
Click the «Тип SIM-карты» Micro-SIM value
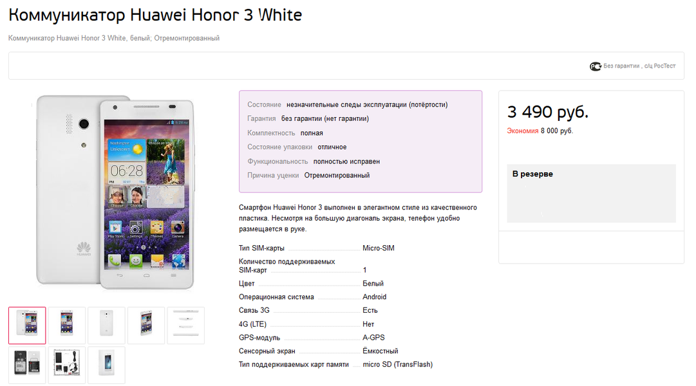pos(378,248)
